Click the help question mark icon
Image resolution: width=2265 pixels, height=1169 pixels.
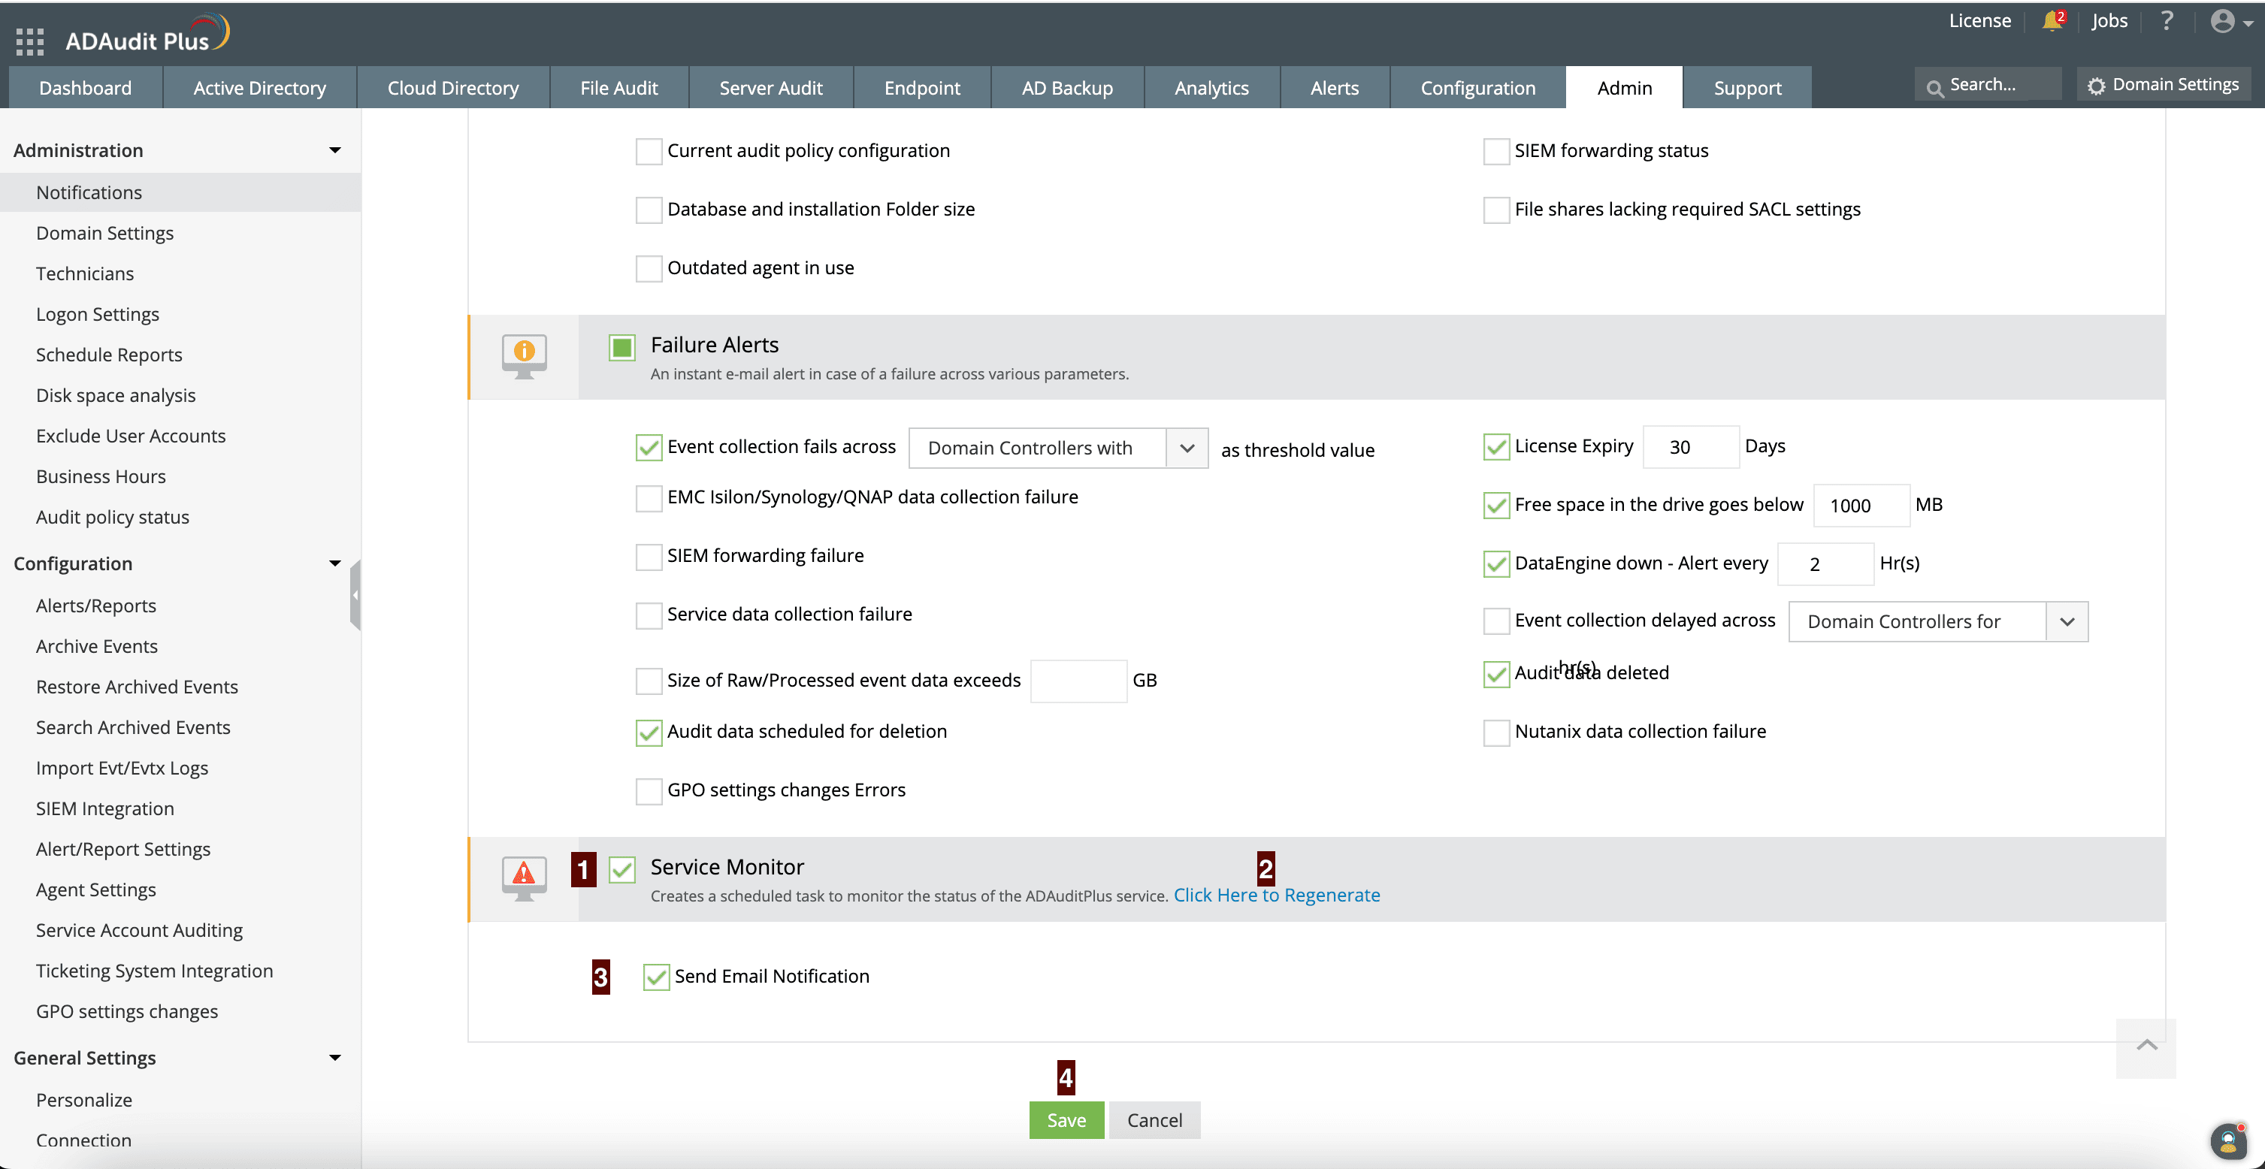[2167, 20]
